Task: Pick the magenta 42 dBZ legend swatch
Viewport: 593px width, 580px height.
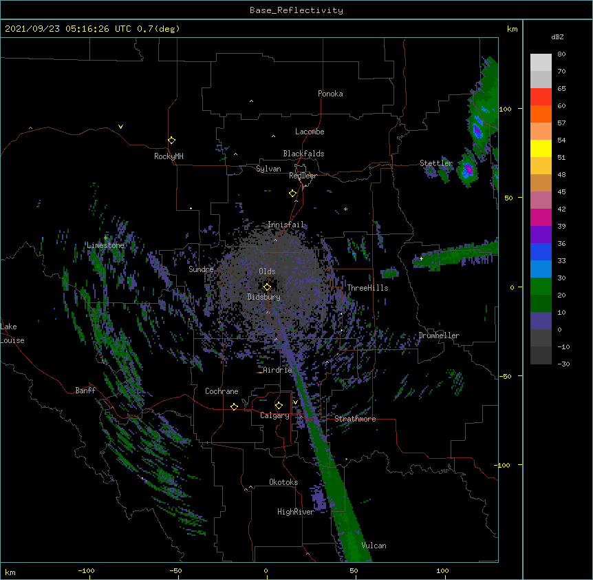Action: point(541,217)
